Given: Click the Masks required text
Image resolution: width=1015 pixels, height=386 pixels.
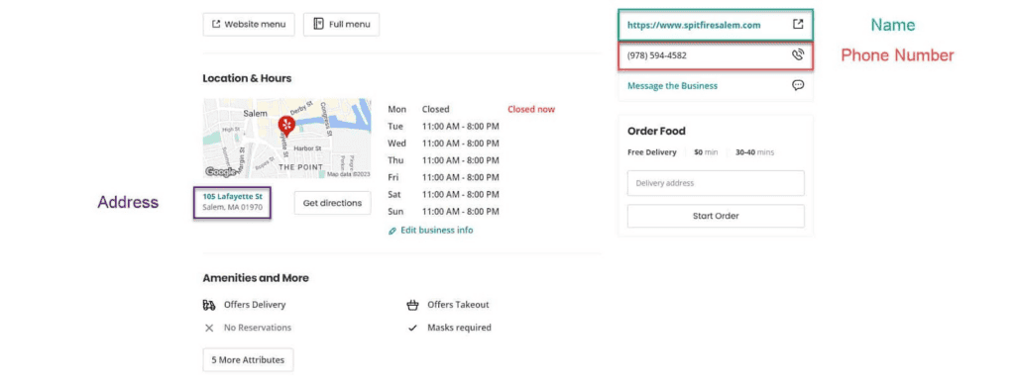Looking at the screenshot, I should click(459, 328).
